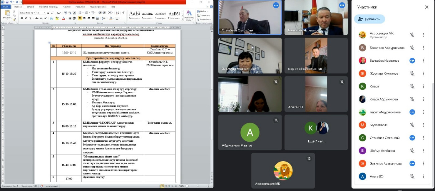Switch to the Вставка ribbon tab
The height and width of the screenshot is (191, 435).
tap(30, 7)
